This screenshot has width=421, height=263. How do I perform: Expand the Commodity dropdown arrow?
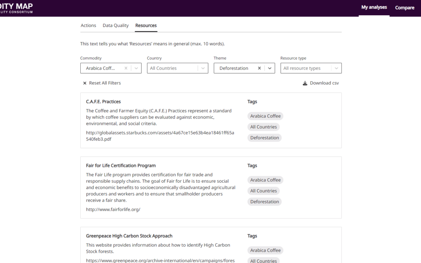click(136, 68)
